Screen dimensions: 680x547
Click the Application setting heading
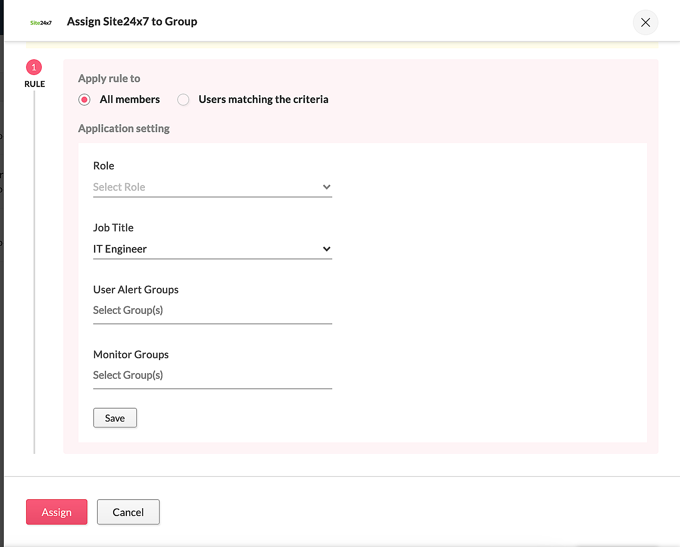(124, 128)
